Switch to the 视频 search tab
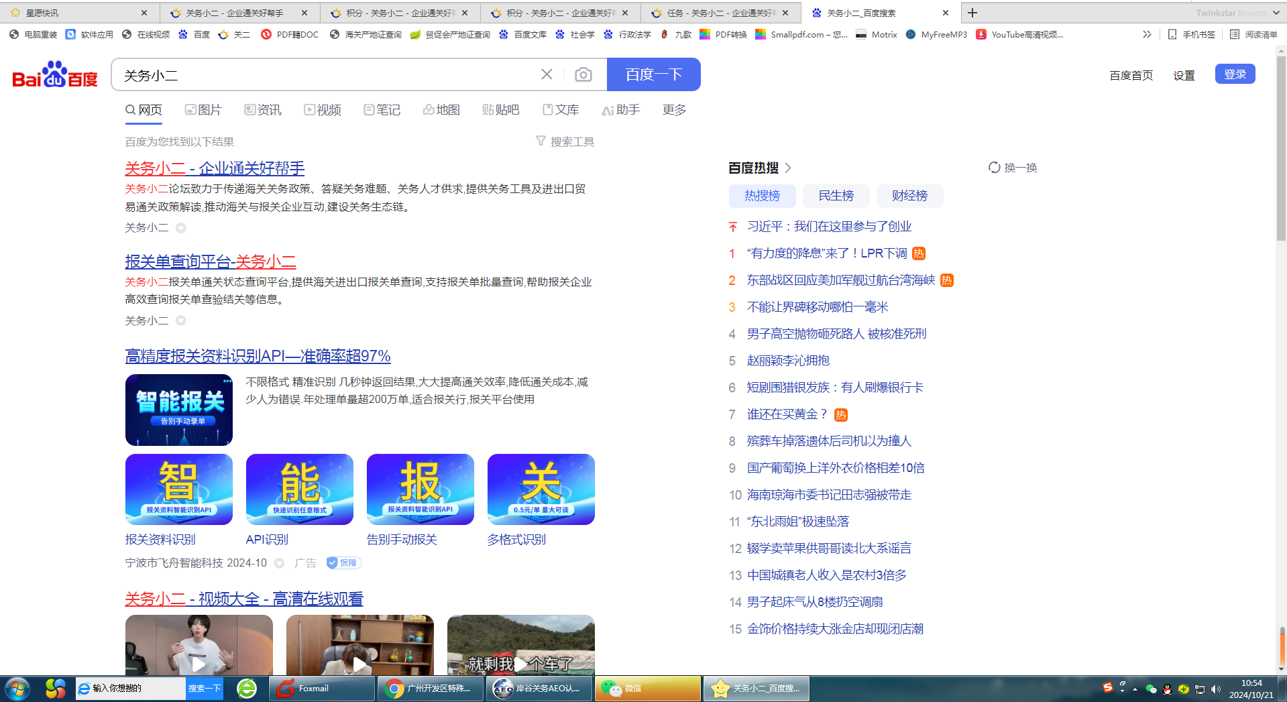The height and width of the screenshot is (702, 1287). 323,109
